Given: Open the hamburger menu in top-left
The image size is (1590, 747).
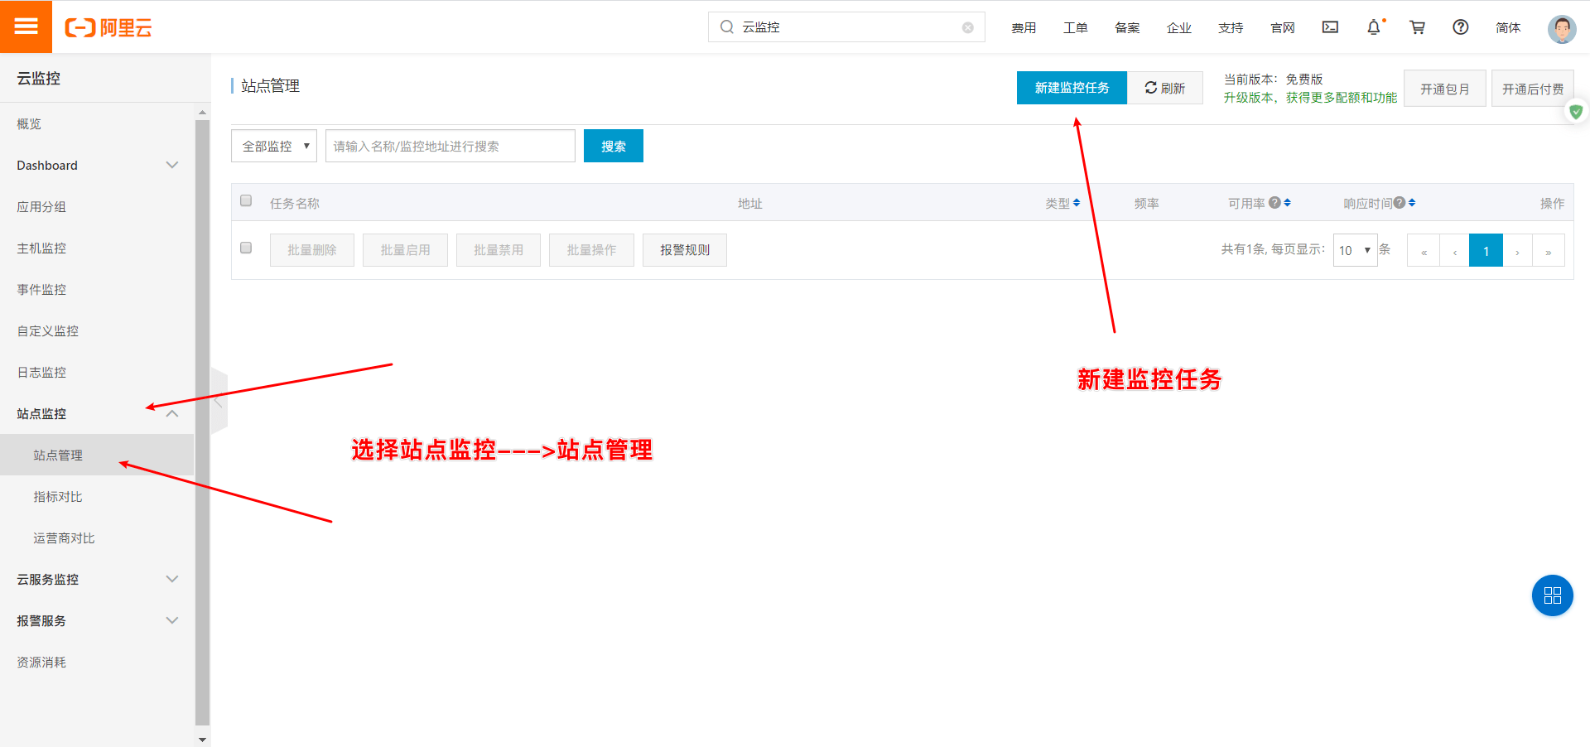Looking at the screenshot, I should point(26,27).
